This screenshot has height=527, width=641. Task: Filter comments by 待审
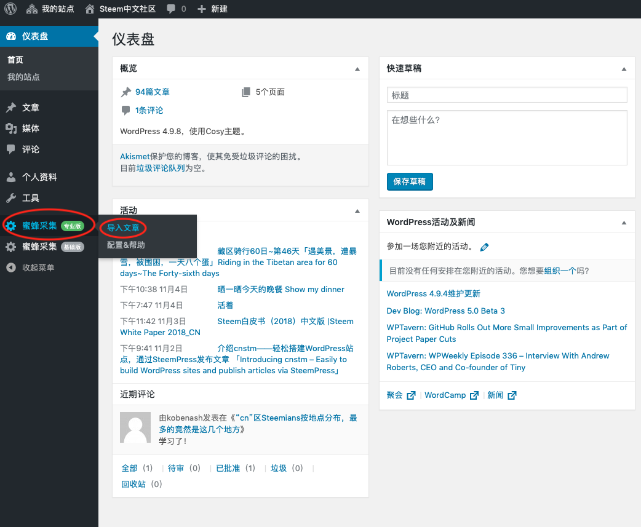(x=176, y=468)
